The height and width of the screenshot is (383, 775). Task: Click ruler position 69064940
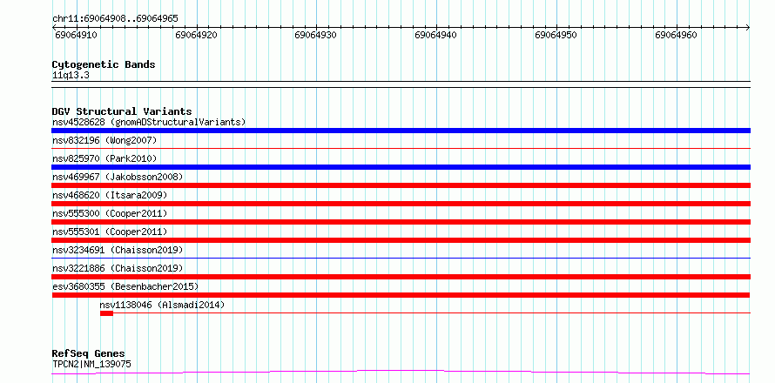click(436, 35)
